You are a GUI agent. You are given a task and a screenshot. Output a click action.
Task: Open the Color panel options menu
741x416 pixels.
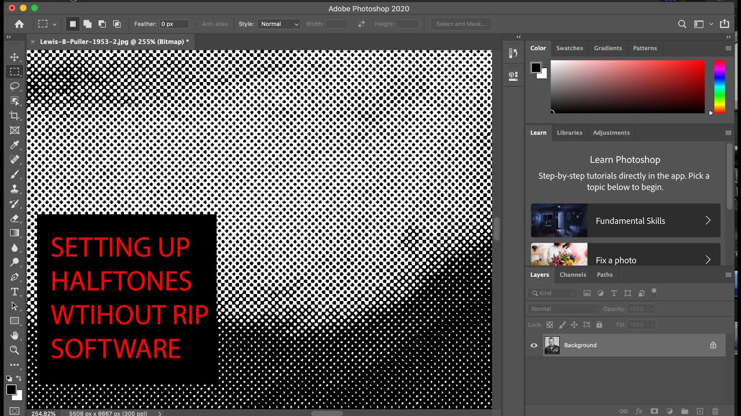point(728,48)
